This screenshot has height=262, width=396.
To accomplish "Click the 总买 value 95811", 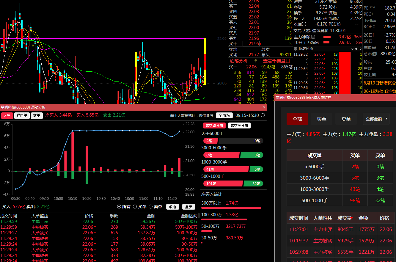I will click(x=285, y=55).
